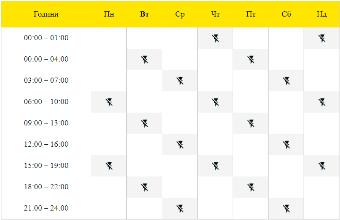
Task: Select the Чт 06:00 – 10:00 outage icon
Action: click(215, 102)
